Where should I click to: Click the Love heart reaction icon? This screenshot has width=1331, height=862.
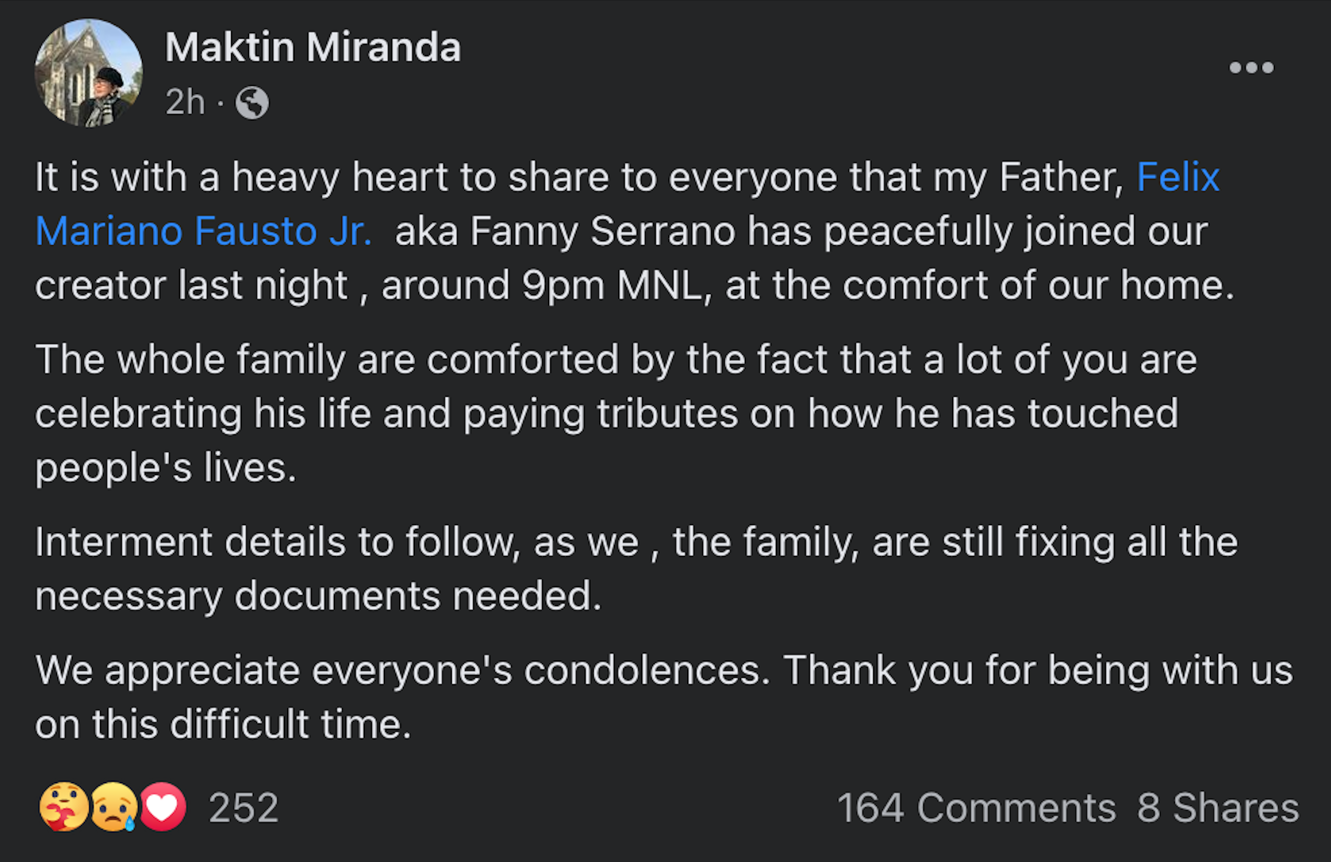(x=163, y=807)
